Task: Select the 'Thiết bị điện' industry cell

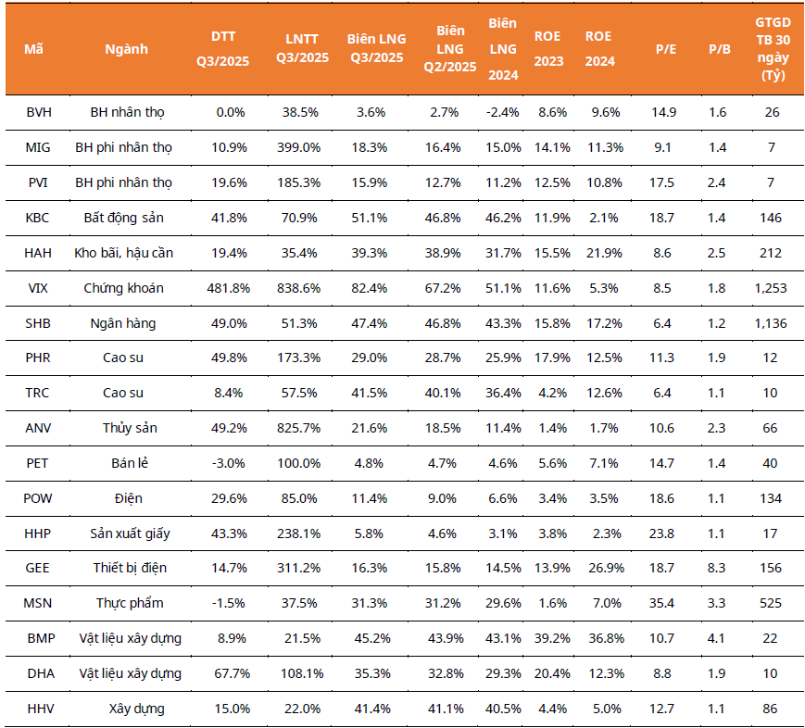Action: click(123, 568)
